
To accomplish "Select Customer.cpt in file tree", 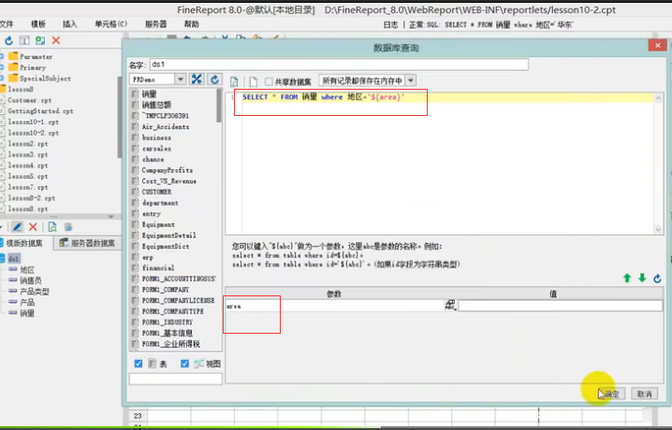I will (x=30, y=100).
